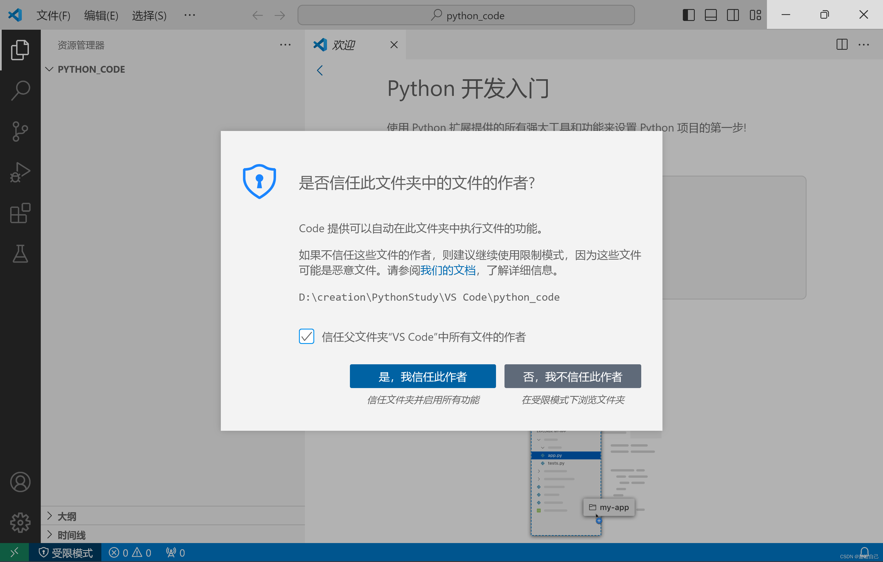Click "是，我信任此作者" button
Viewport: 883px width, 562px height.
(422, 376)
